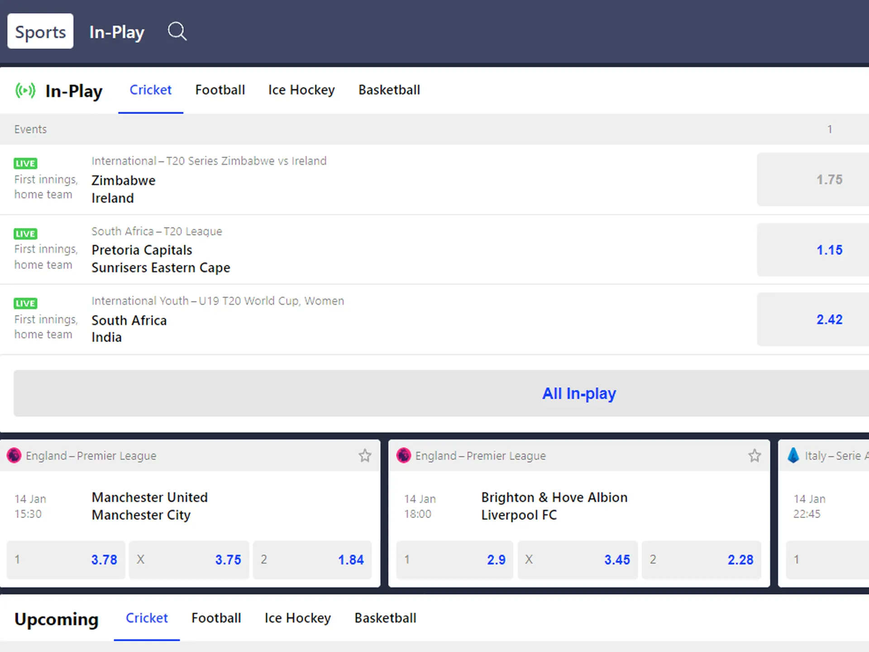Open the All In-play button
Viewport: 869px width, 652px height.
(x=441, y=393)
